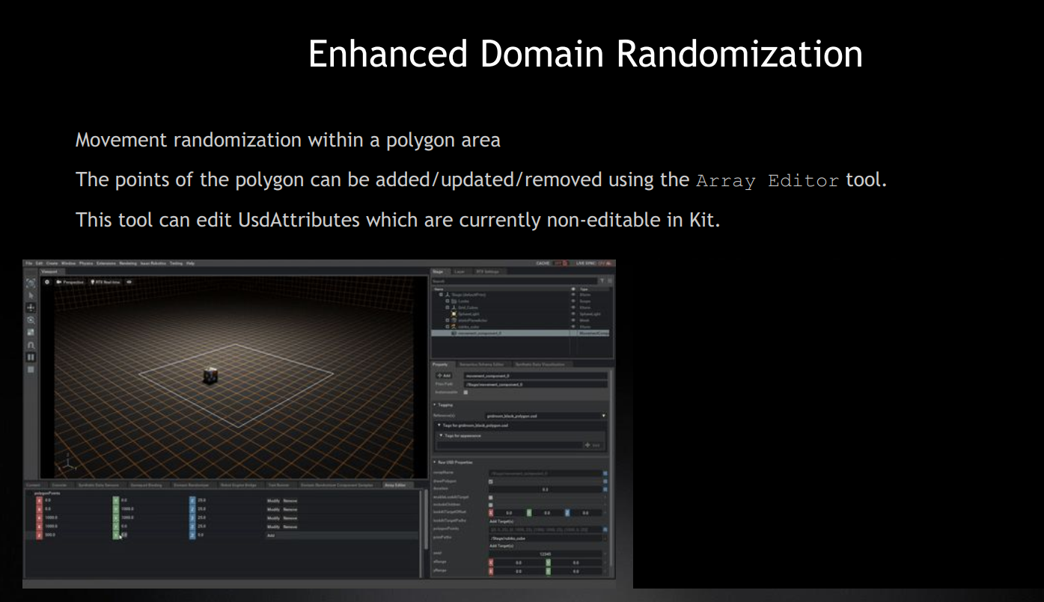This screenshot has height=602, width=1044.
Task: Expand the Grid_Cubes tree node
Action: click(x=448, y=307)
